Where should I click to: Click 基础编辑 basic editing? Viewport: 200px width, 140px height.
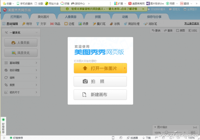tap(10, 24)
